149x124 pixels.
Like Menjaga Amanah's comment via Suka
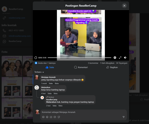(51, 83)
